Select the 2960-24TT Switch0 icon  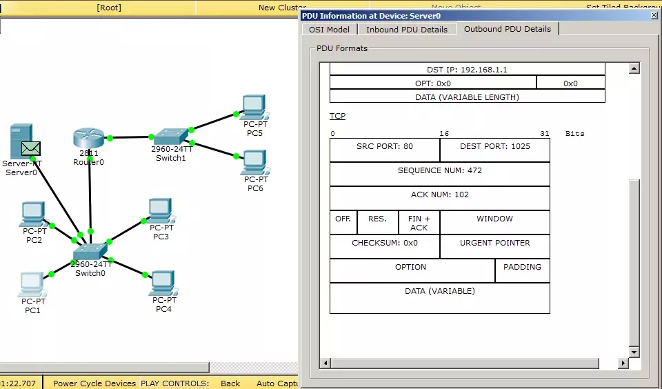(x=90, y=252)
